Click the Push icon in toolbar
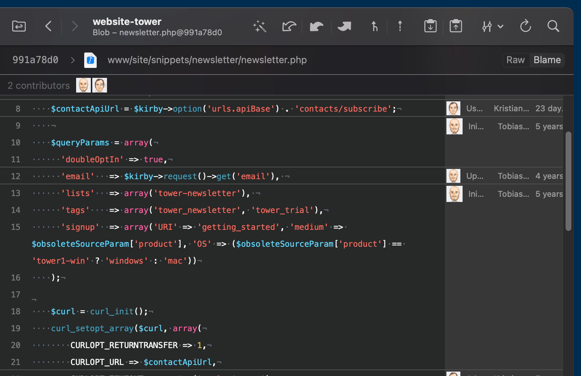 coord(345,26)
